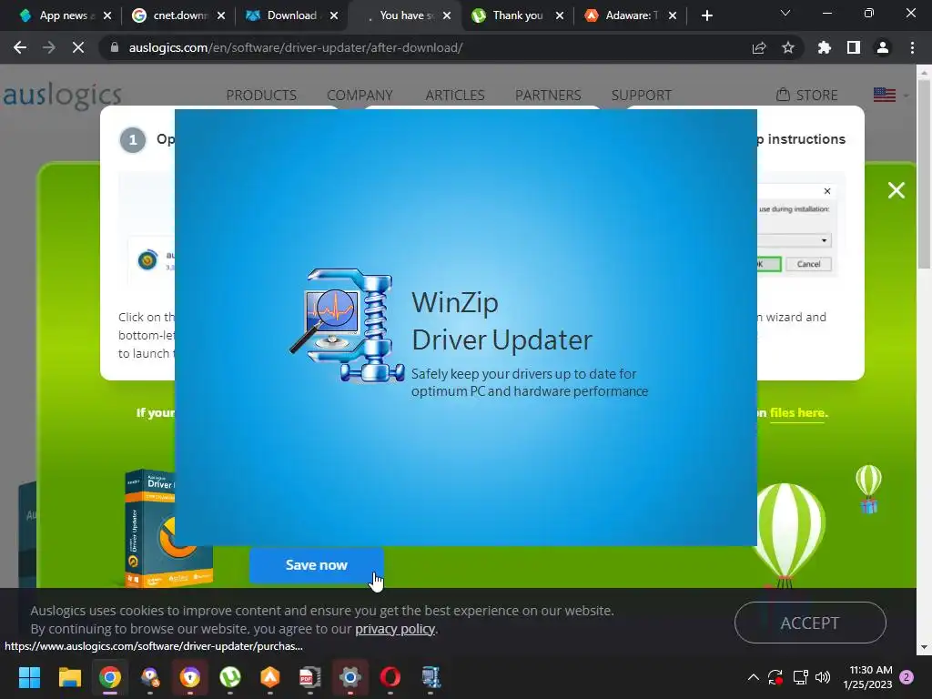Click the browser back arrow

pyautogui.click(x=20, y=47)
